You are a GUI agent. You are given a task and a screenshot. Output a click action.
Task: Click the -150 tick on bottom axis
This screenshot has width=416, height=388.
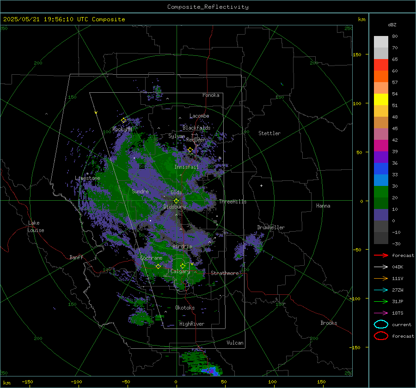27,382
